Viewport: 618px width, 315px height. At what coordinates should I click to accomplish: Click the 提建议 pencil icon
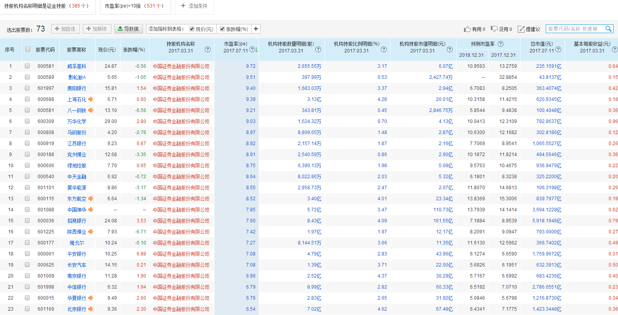tap(521, 29)
